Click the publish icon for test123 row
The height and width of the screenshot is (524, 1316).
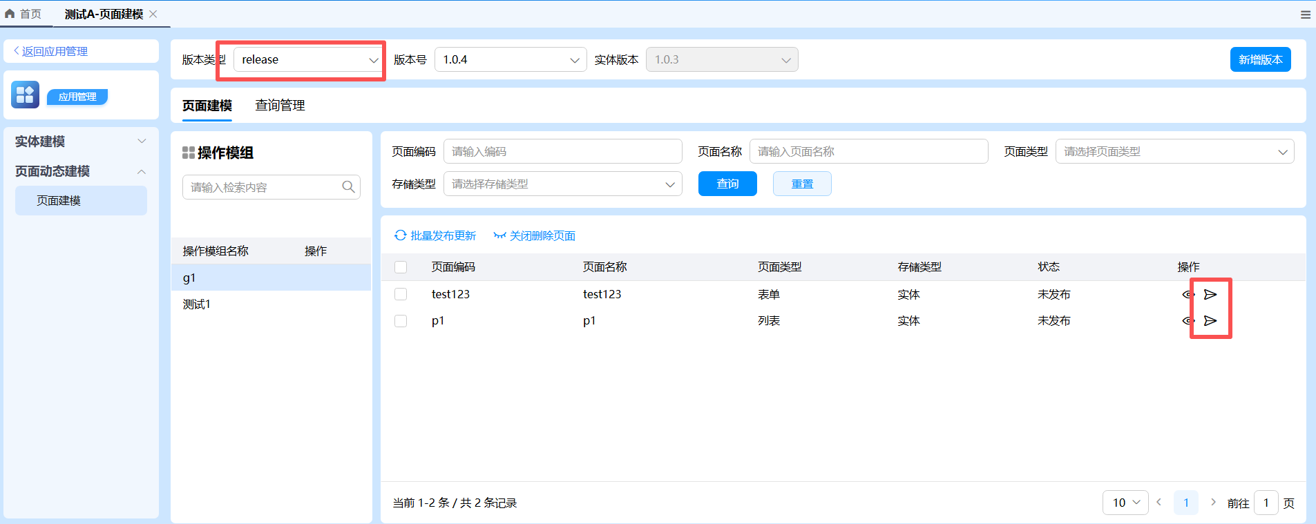tap(1210, 295)
